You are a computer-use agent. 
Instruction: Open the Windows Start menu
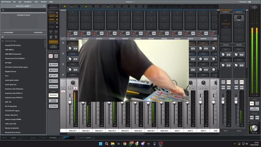coord(101,144)
